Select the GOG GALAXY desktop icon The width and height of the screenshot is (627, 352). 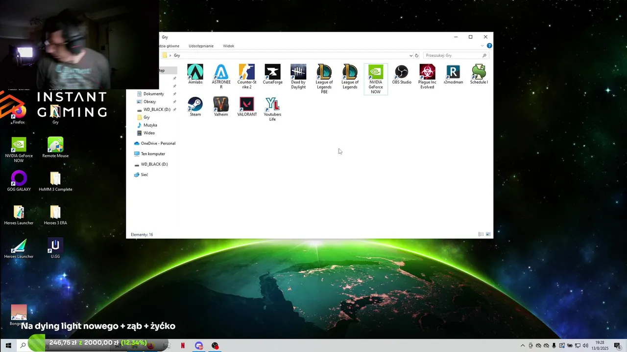tap(19, 181)
